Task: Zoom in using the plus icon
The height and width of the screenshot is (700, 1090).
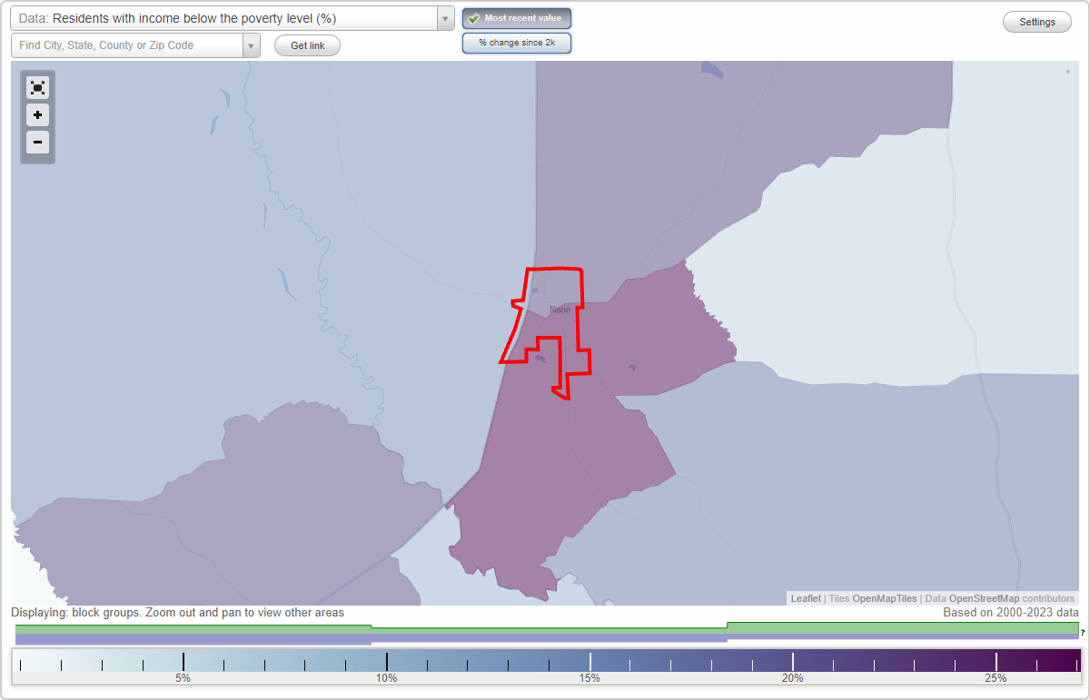Action: tap(37, 115)
